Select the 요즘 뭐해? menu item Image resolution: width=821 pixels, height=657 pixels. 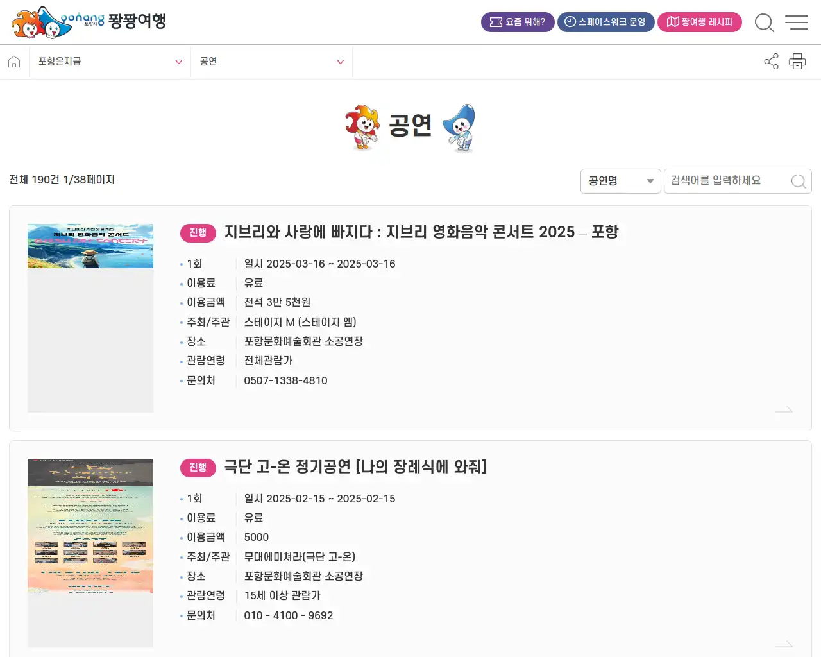tap(518, 22)
